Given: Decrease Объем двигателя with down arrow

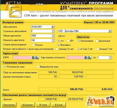Looking at the screenshot, I should 53,36.
